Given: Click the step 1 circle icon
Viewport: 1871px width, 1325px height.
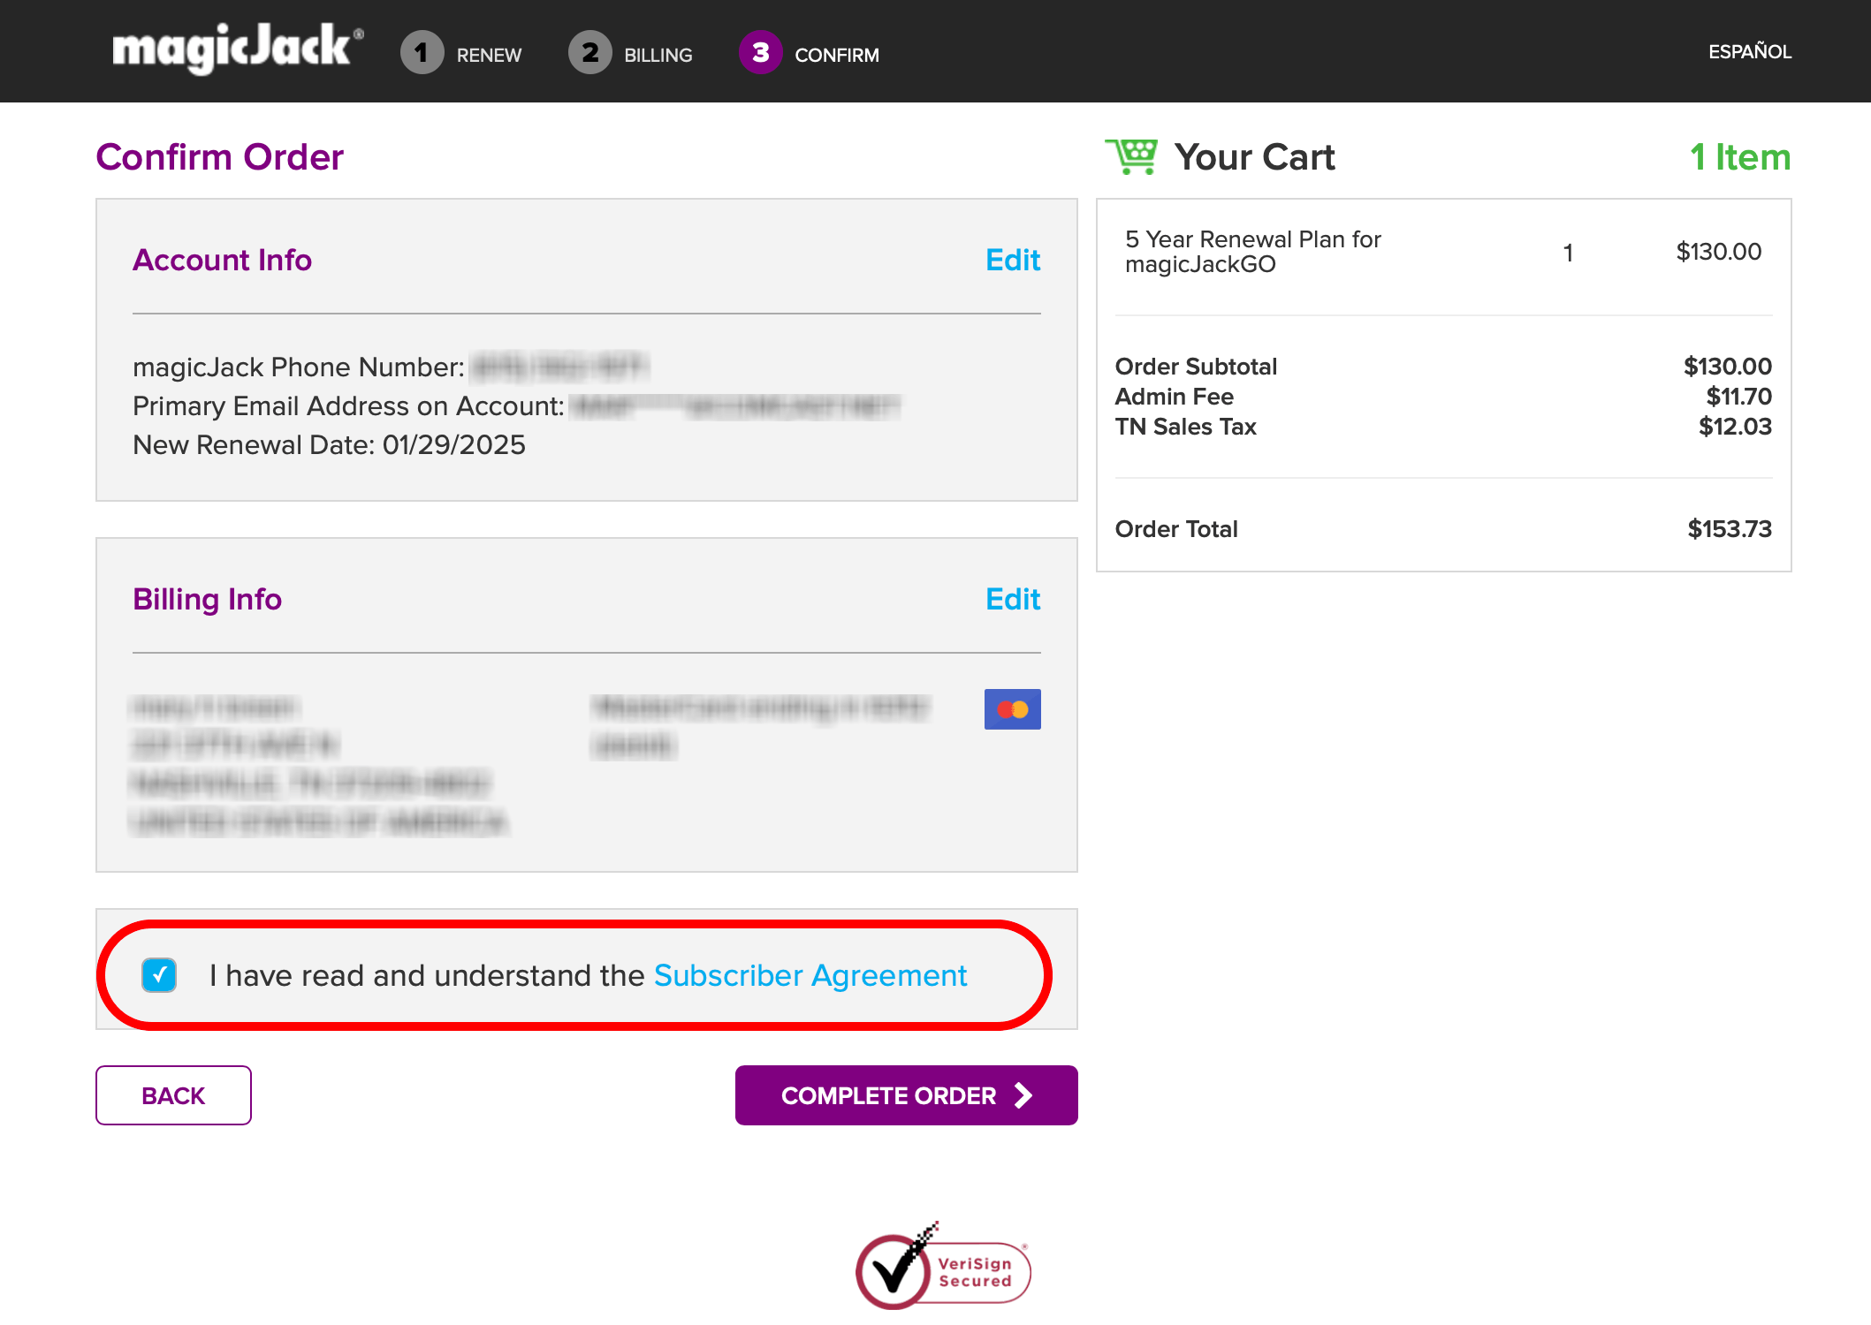Looking at the screenshot, I should tap(422, 53).
